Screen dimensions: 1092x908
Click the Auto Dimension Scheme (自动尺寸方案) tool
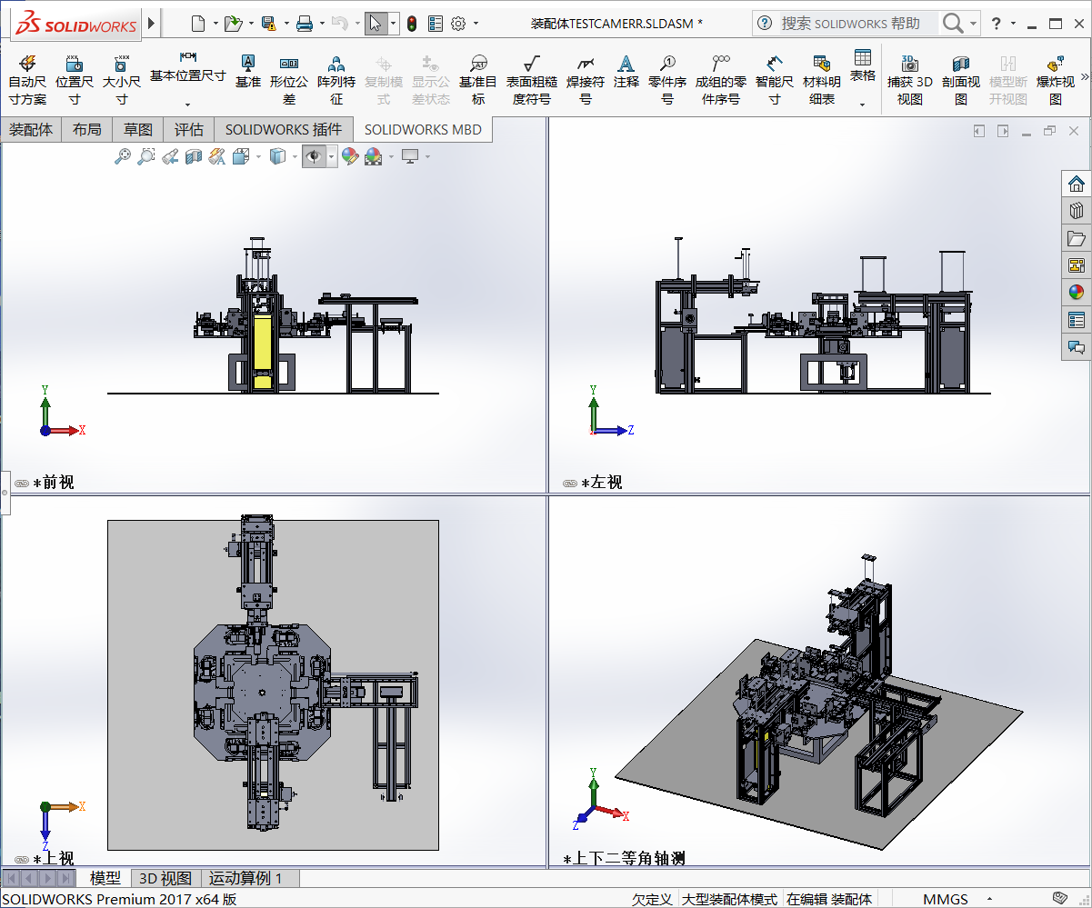[x=27, y=79]
